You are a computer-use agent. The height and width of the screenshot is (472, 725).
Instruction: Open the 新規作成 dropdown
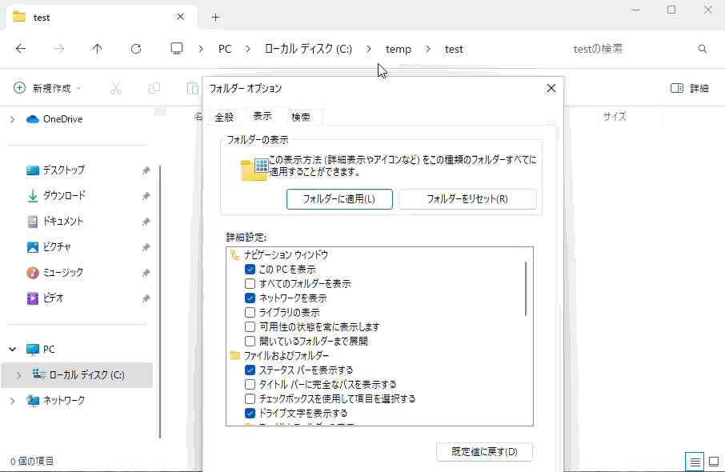tap(48, 88)
